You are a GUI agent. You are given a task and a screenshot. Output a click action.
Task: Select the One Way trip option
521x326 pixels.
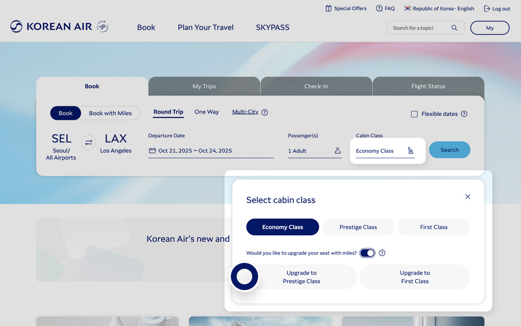(x=207, y=112)
